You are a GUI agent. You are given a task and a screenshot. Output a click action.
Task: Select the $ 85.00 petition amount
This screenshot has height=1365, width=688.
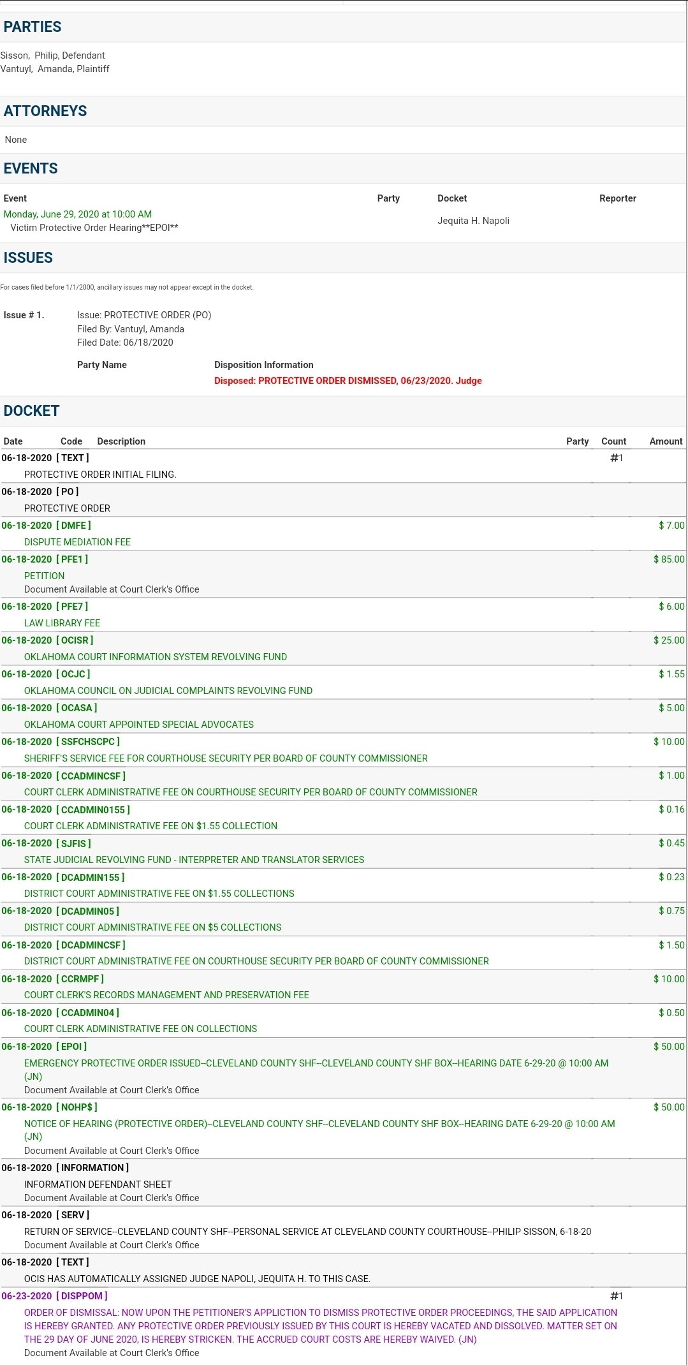669,559
